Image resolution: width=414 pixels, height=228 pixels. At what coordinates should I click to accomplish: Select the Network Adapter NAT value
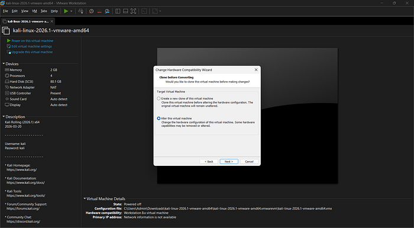(53, 87)
